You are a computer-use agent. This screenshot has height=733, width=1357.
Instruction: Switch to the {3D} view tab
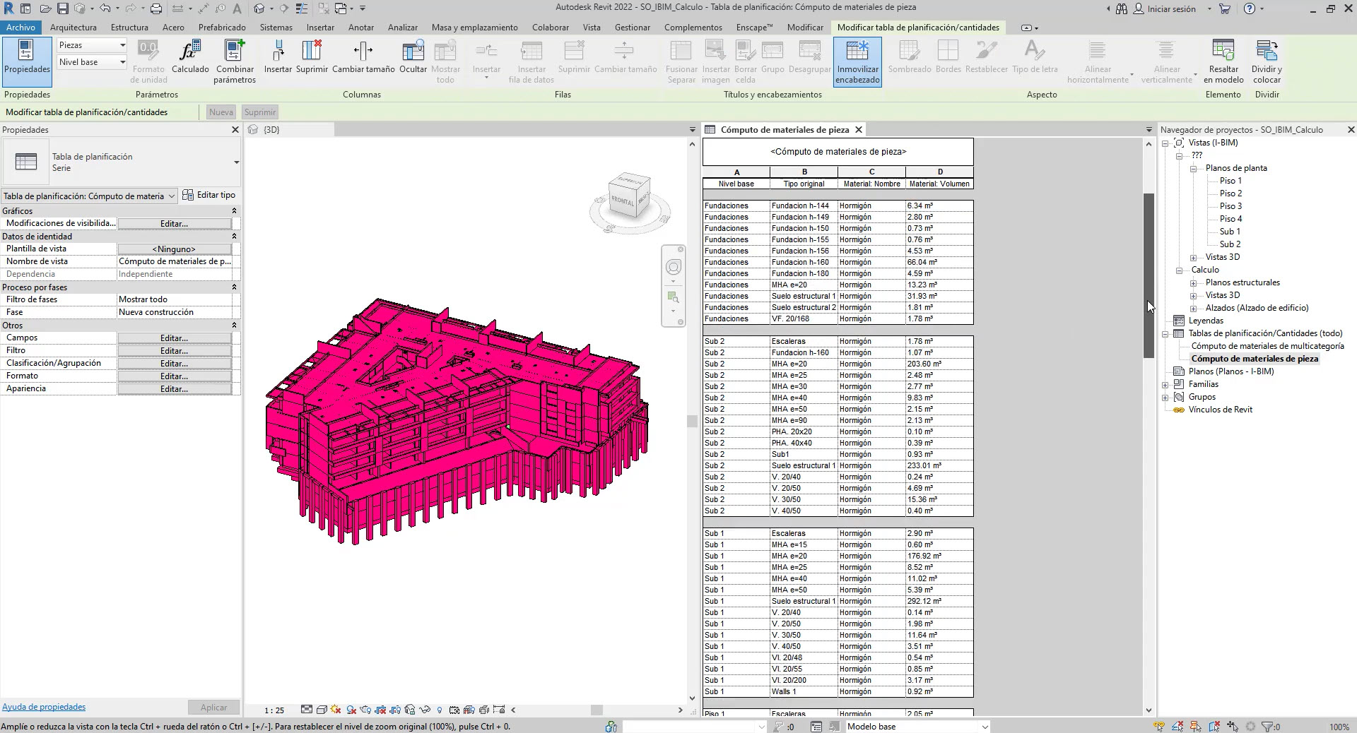271,130
